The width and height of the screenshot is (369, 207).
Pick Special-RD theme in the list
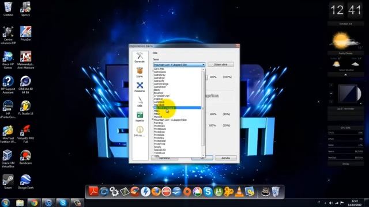click(x=160, y=150)
